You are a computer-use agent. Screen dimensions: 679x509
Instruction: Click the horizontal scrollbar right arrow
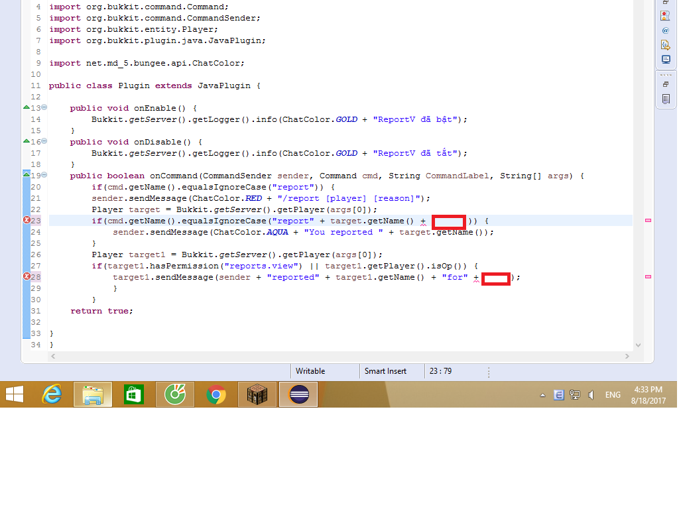(627, 356)
